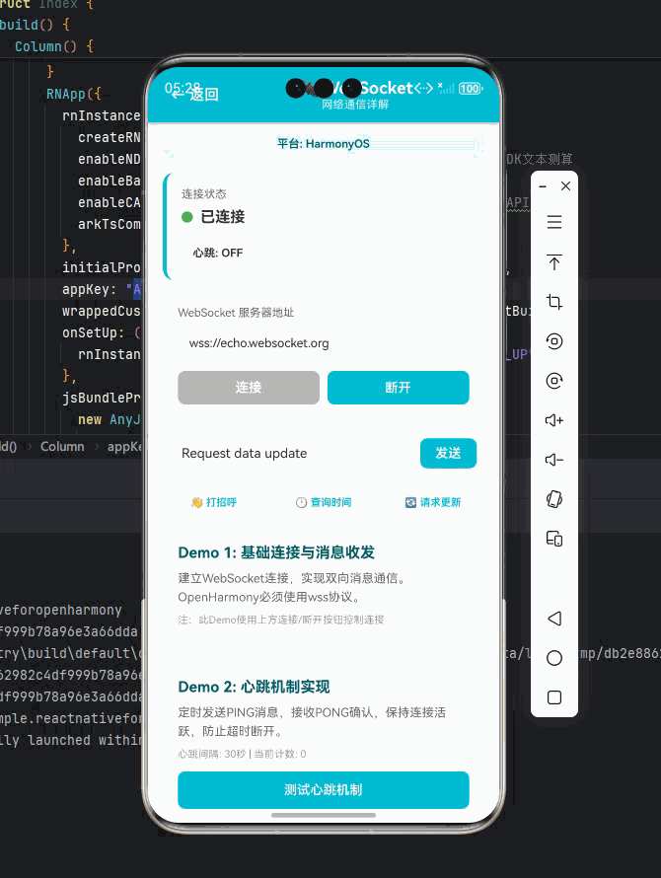This screenshot has width=661, height=878.
Task: Click the 已连接 connection status text
Action: (x=223, y=217)
